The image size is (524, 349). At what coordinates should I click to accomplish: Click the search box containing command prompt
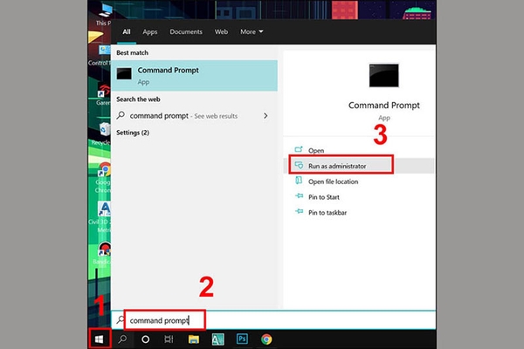point(273,320)
